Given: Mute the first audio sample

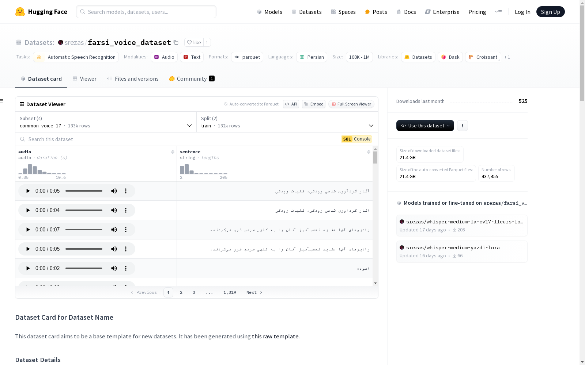Looking at the screenshot, I should pyautogui.click(x=114, y=191).
